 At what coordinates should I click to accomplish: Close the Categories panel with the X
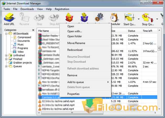pyautogui.click(x=33, y=30)
